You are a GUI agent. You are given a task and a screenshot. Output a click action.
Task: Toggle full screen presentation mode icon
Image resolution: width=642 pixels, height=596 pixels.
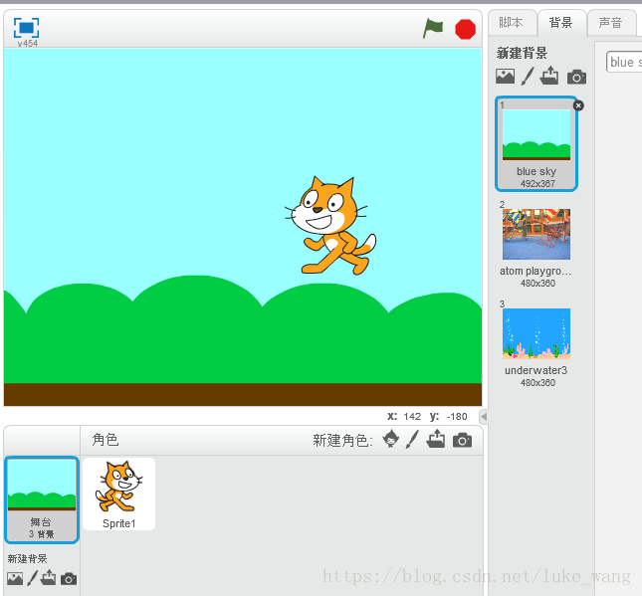26,28
